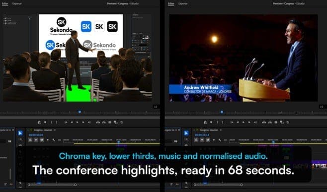The image size is (327, 192).
Task: Select the Selection tool in left window
Action: pyautogui.click(x=20, y=133)
